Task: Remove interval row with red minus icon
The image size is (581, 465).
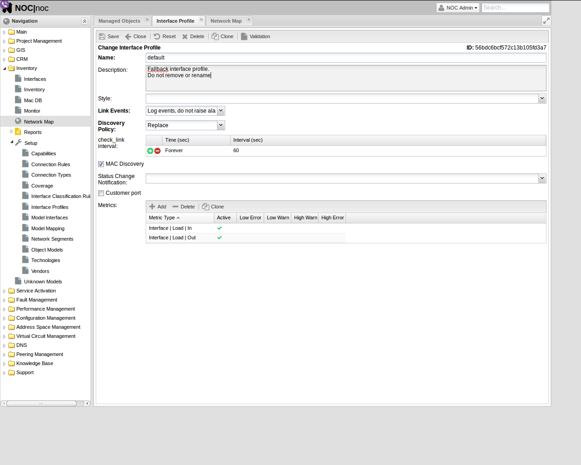Action: click(158, 151)
